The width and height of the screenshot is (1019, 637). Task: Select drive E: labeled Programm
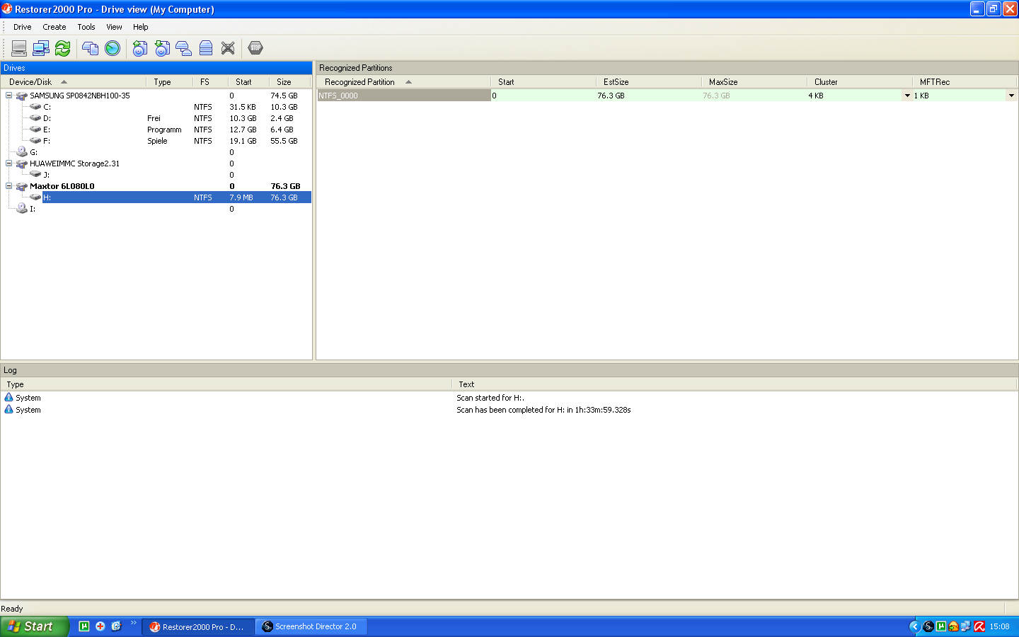coord(47,130)
